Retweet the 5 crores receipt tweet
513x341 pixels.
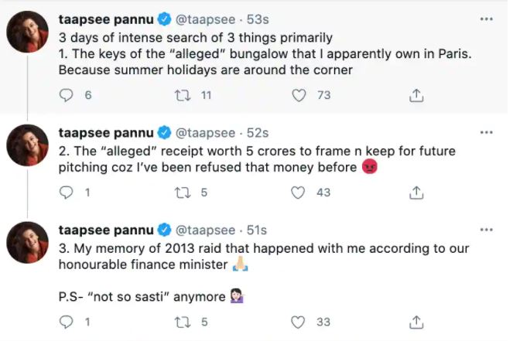coord(185,193)
